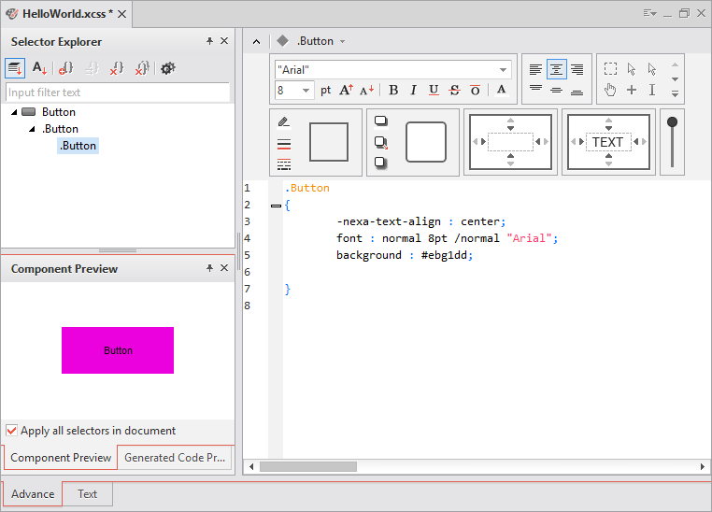
Task: Open the font size dropdown
Action: point(307,91)
